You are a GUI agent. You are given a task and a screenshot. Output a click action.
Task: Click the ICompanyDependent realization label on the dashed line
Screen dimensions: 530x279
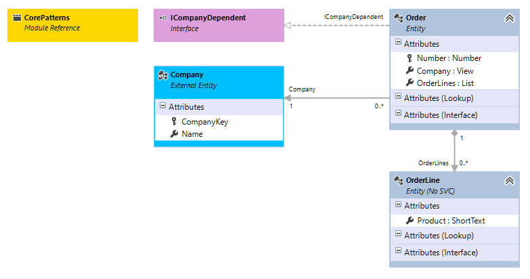tap(353, 17)
